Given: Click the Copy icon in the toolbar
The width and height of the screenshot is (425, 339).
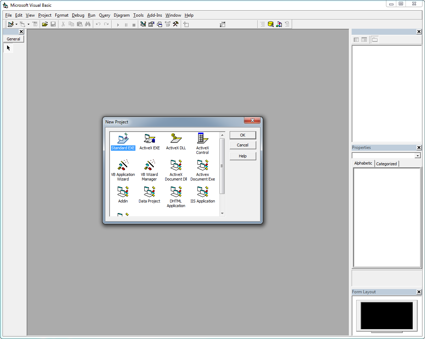Looking at the screenshot, I should coord(71,24).
